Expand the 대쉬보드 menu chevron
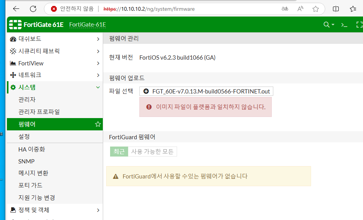 pos(98,39)
